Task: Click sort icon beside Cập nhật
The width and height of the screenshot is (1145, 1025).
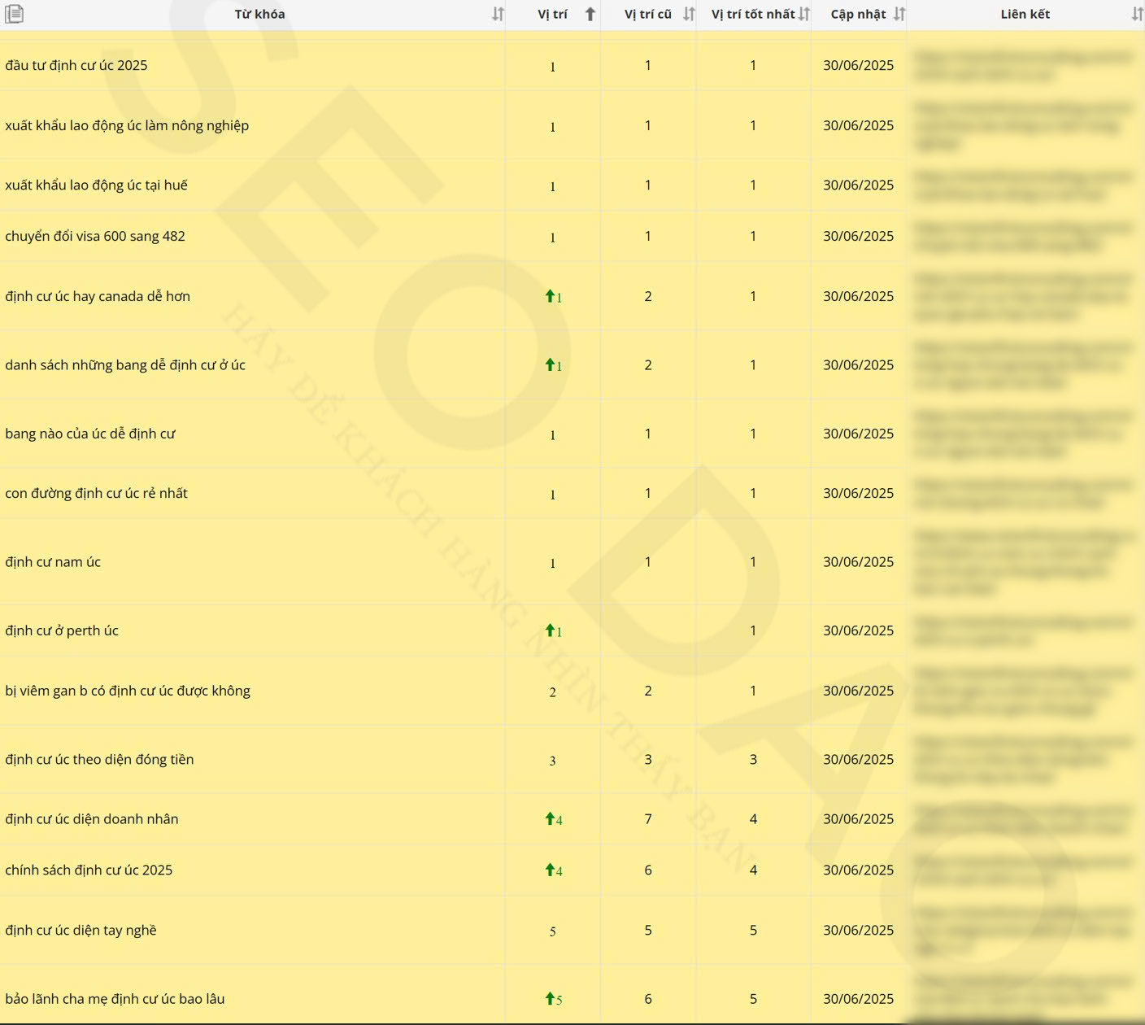Action: click(x=899, y=14)
